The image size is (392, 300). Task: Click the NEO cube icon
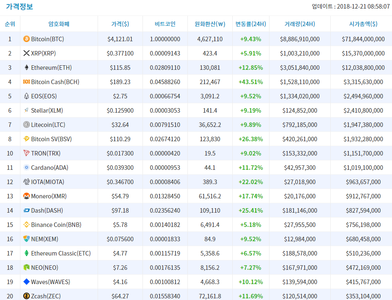coord(26,267)
